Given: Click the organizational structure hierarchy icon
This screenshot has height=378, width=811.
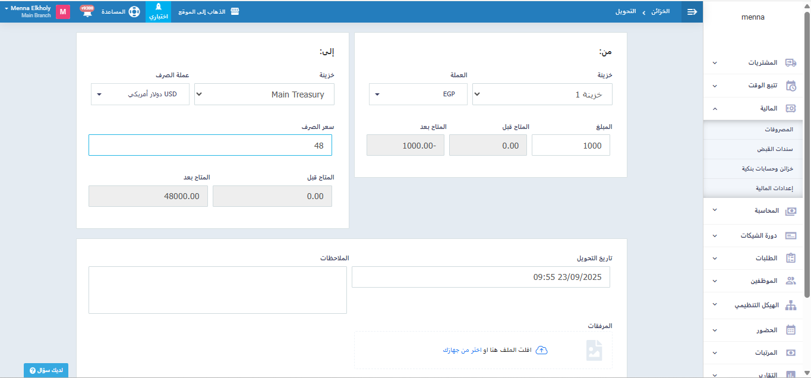Looking at the screenshot, I should pos(791,305).
